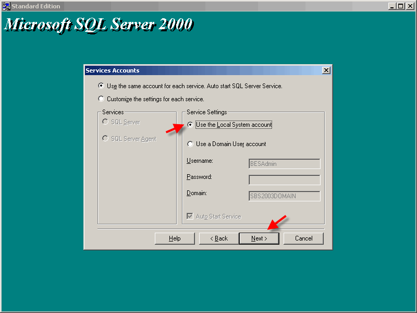417x313 pixels.
Task: Cancel the SQL Server setup
Action: (303, 238)
